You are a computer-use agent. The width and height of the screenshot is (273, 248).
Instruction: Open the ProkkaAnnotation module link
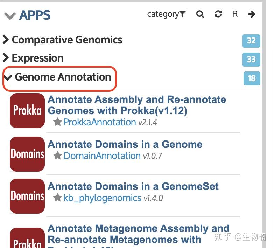[100, 122]
